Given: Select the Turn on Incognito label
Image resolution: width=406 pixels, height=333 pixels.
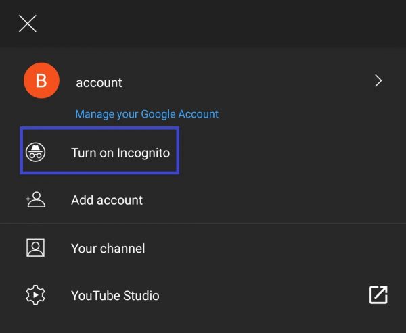Looking at the screenshot, I should (120, 151).
